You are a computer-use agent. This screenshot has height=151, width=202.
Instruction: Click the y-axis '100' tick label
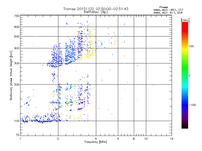[17, 121]
